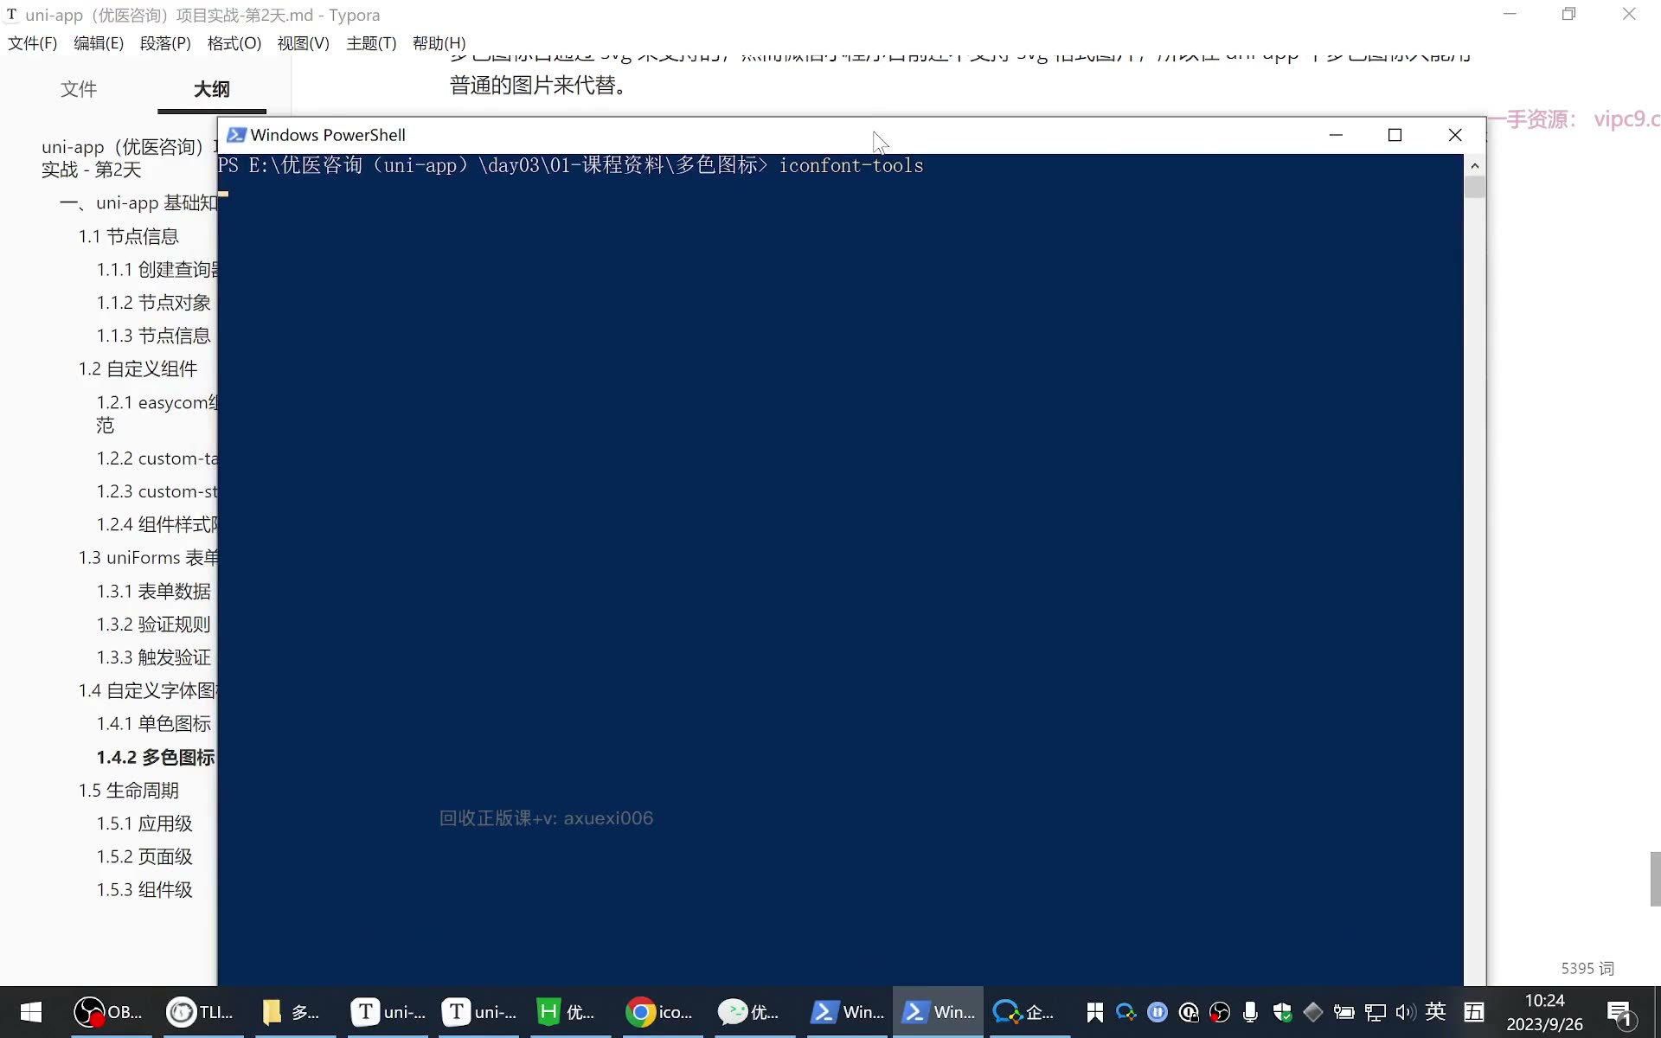Open the 主题(T) menu
Image resolution: width=1661 pixels, height=1038 pixels.
click(371, 43)
